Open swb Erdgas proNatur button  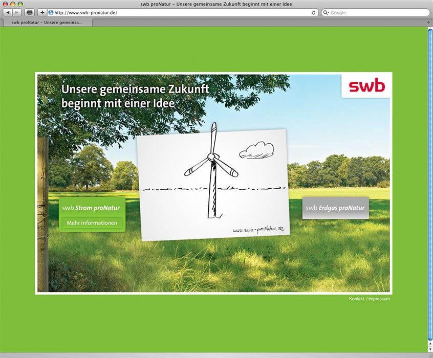pos(336,208)
